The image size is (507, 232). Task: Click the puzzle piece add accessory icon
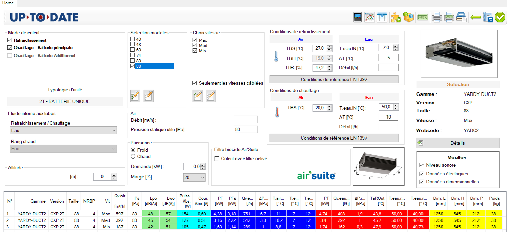396,17
